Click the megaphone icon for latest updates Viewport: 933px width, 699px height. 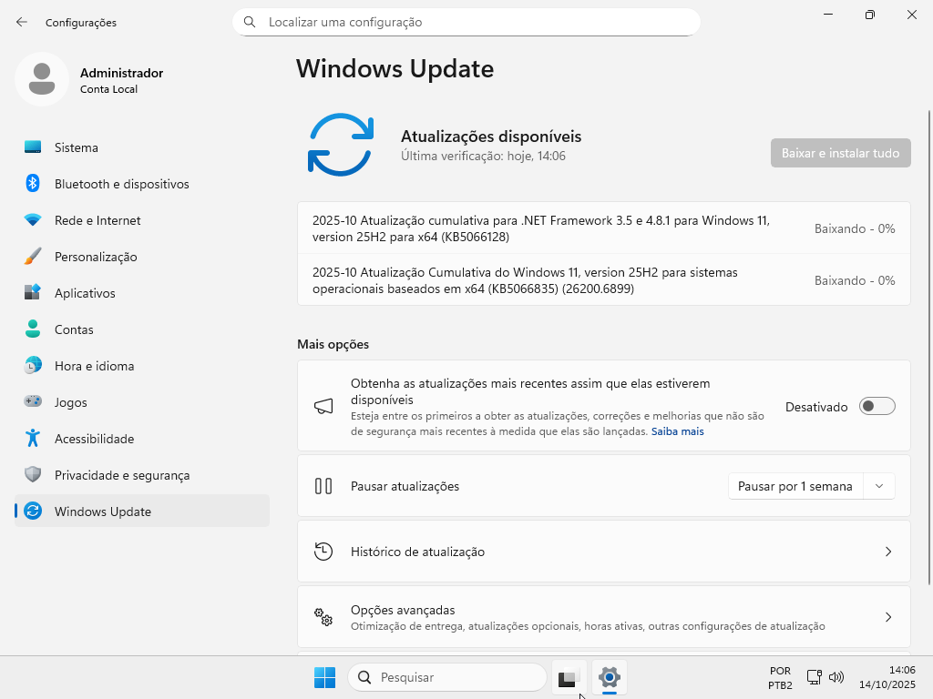pos(323,406)
